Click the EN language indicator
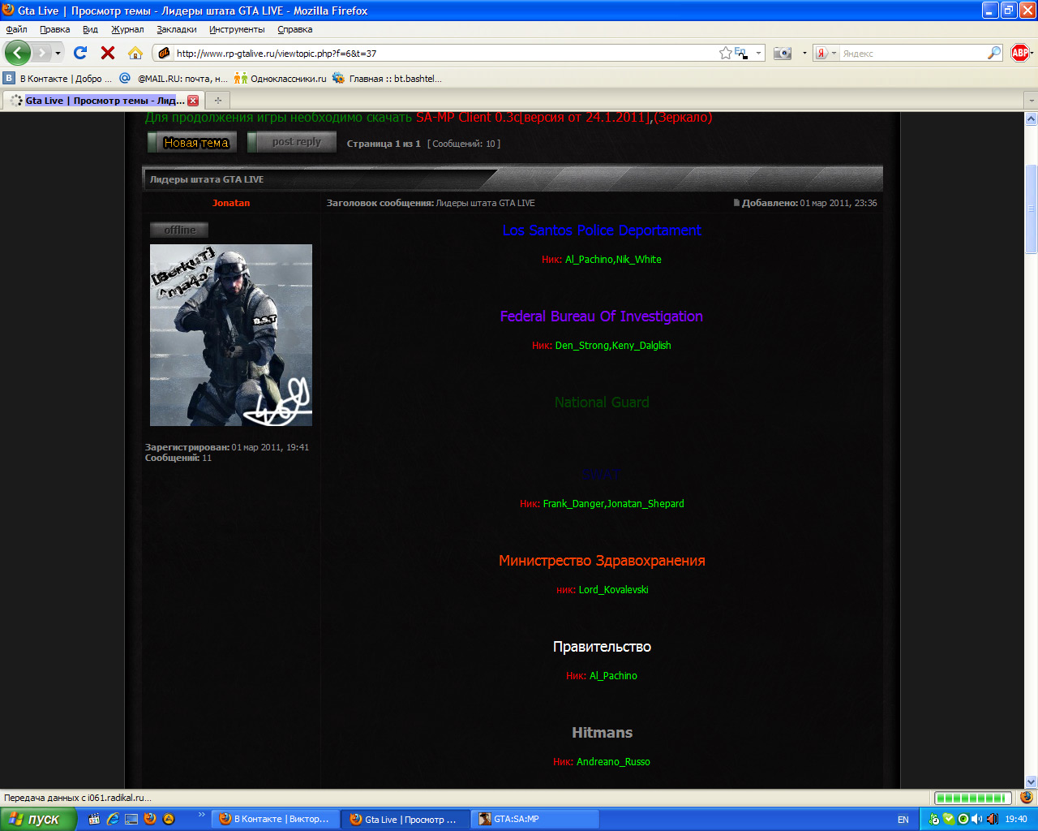This screenshot has height=831, width=1038. click(903, 820)
